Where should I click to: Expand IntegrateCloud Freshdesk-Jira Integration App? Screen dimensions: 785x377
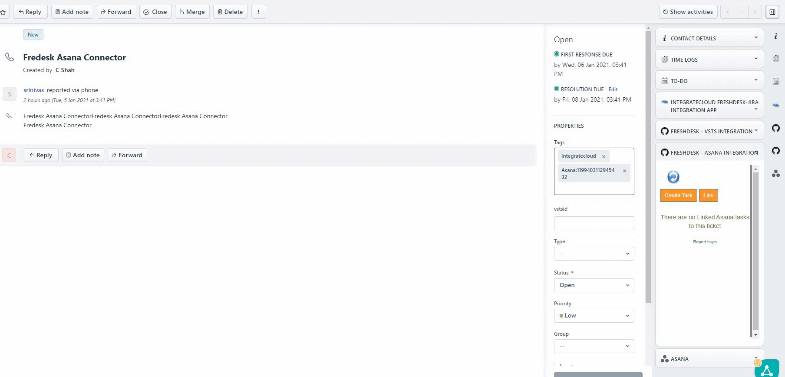coord(709,106)
